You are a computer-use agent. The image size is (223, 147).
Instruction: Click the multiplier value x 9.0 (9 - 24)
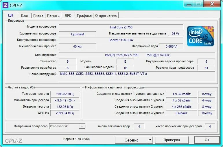click(x=65, y=100)
